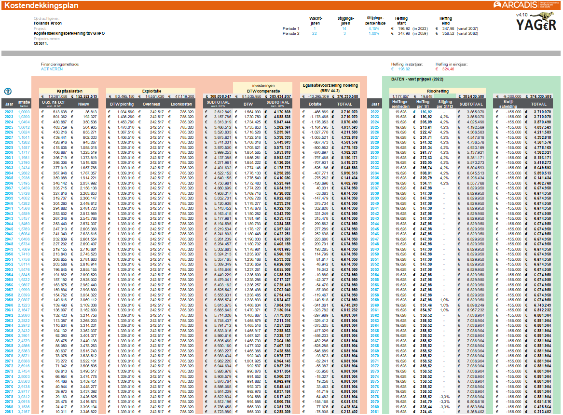Image resolution: width=563 pixels, height=415 pixels.
Task: Click the red Heffing in eindjaar amount
Action: (x=448, y=69)
